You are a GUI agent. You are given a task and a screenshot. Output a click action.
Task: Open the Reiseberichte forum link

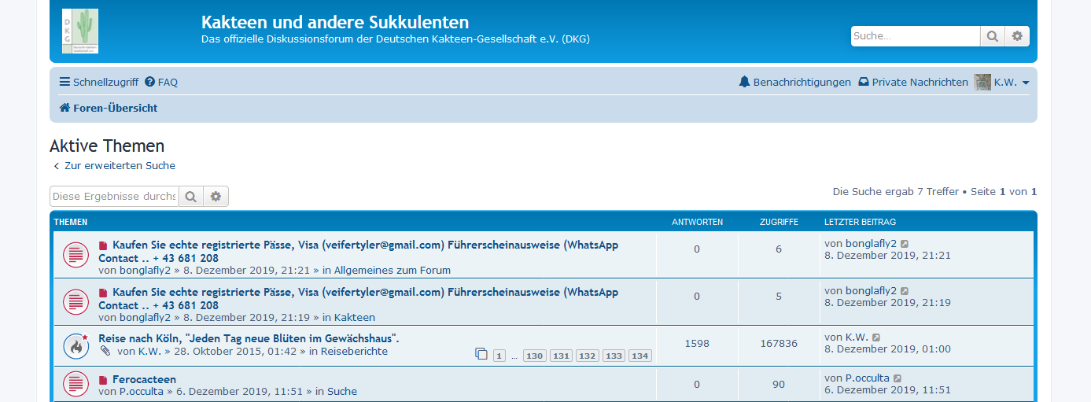[x=354, y=352]
